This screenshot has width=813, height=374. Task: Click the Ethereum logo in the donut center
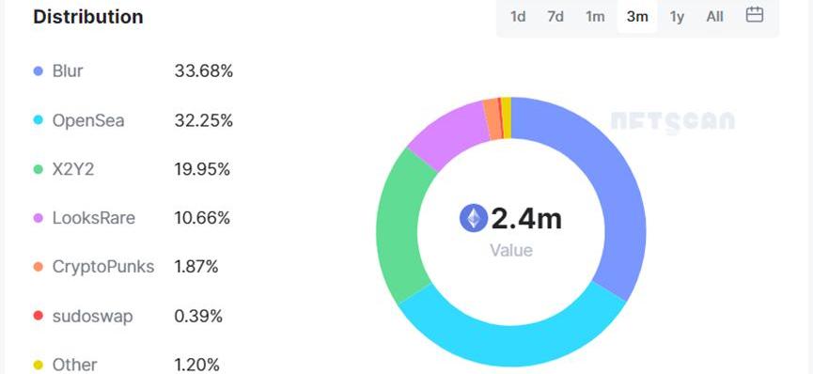point(474,218)
